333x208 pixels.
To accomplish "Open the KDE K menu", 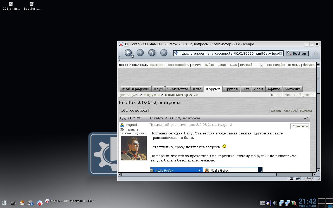I will click(x=4, y=203).
